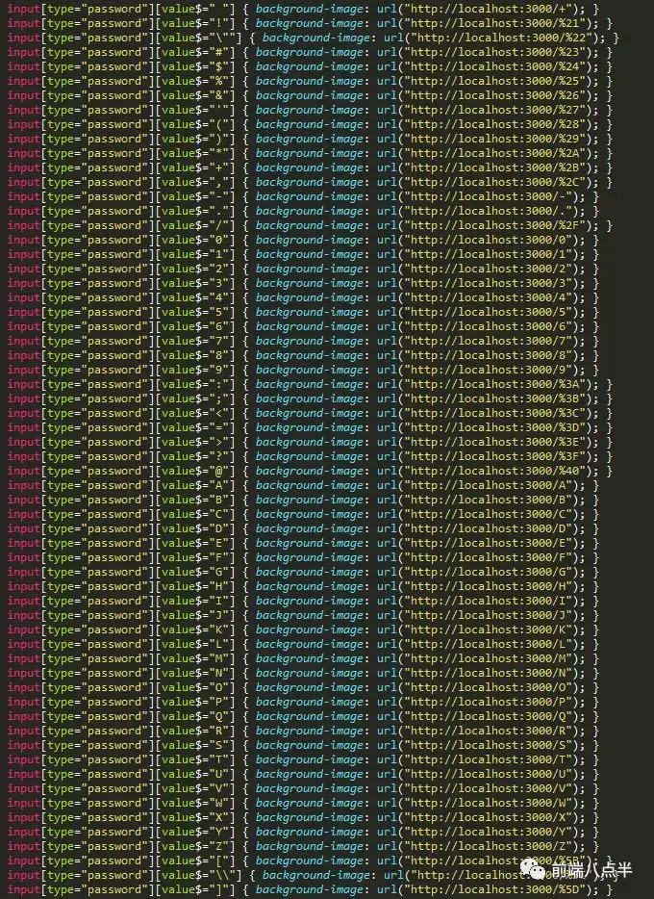654x899 pixels.
Task: Click the URL ending in /%2C
Action: [493, 182]
